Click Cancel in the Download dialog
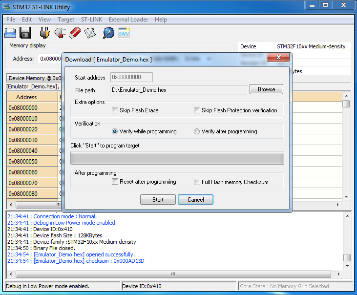 [x=195, y=200]
